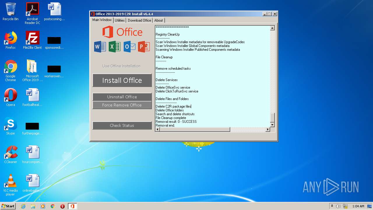Click the Check Status button
The width and height of the screenshot is (373, 210).
pos(122,125)
